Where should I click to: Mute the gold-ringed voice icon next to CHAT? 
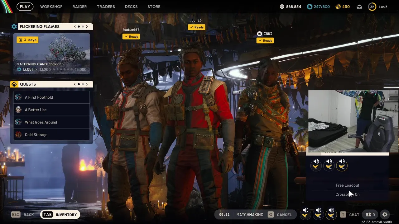tap(331, 213)
